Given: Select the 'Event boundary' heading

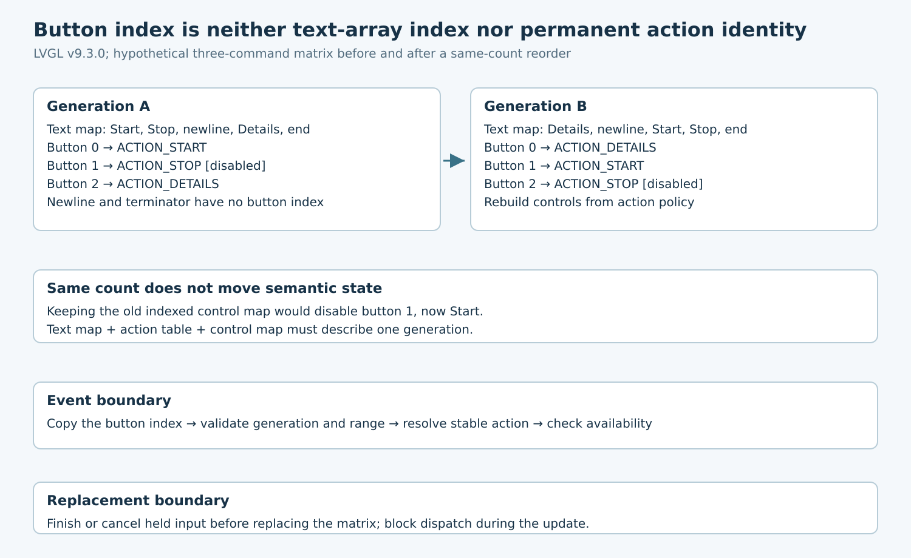Looking at the screenshot, I should [x=109, y=400].
